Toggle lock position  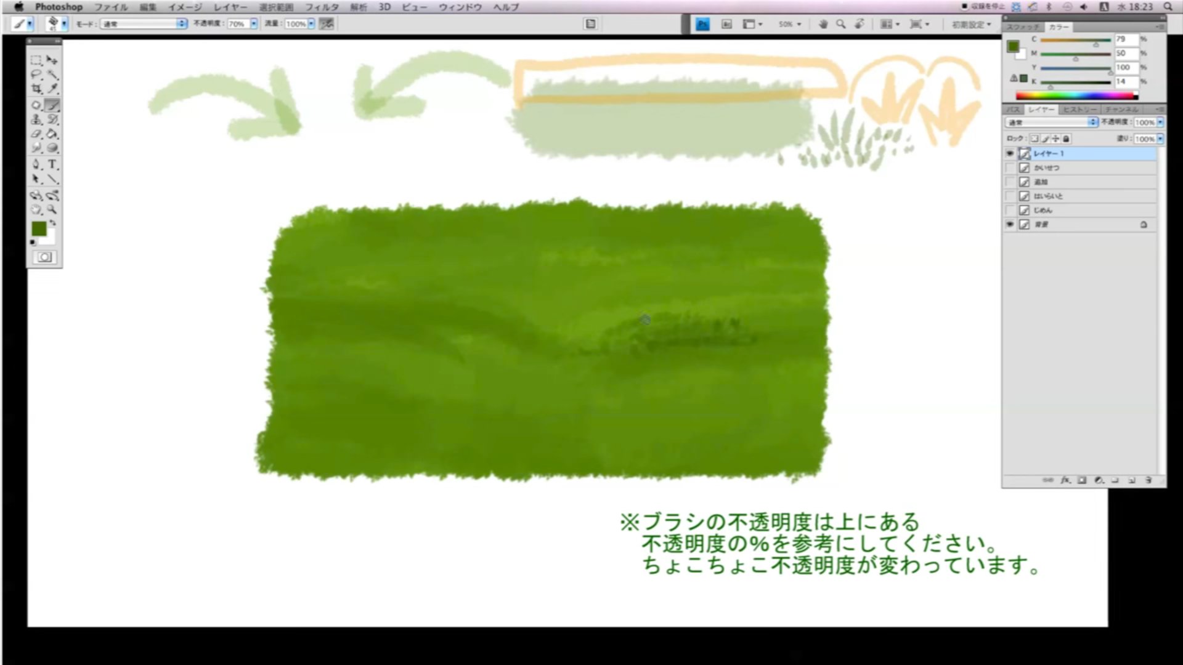pyautogui.click(x=1055, y=139)
